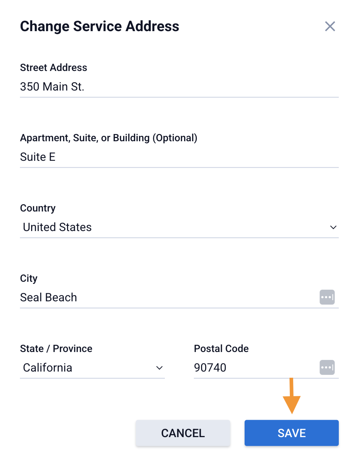
Task: Edit the 90740 postal code field
Action: point(254,368)
